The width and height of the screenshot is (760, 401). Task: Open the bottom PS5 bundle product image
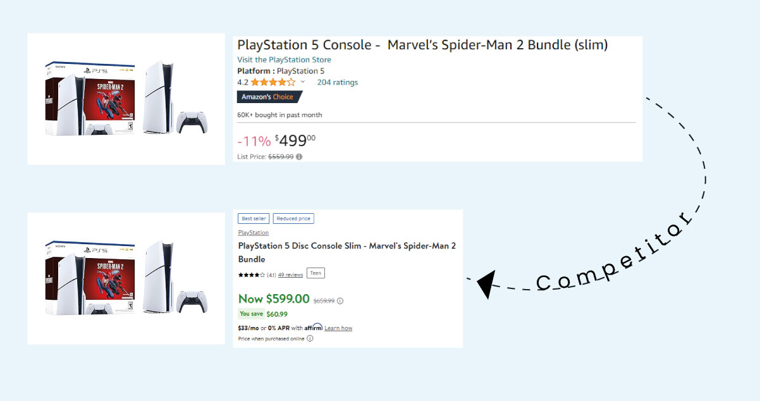coord(126,278)
